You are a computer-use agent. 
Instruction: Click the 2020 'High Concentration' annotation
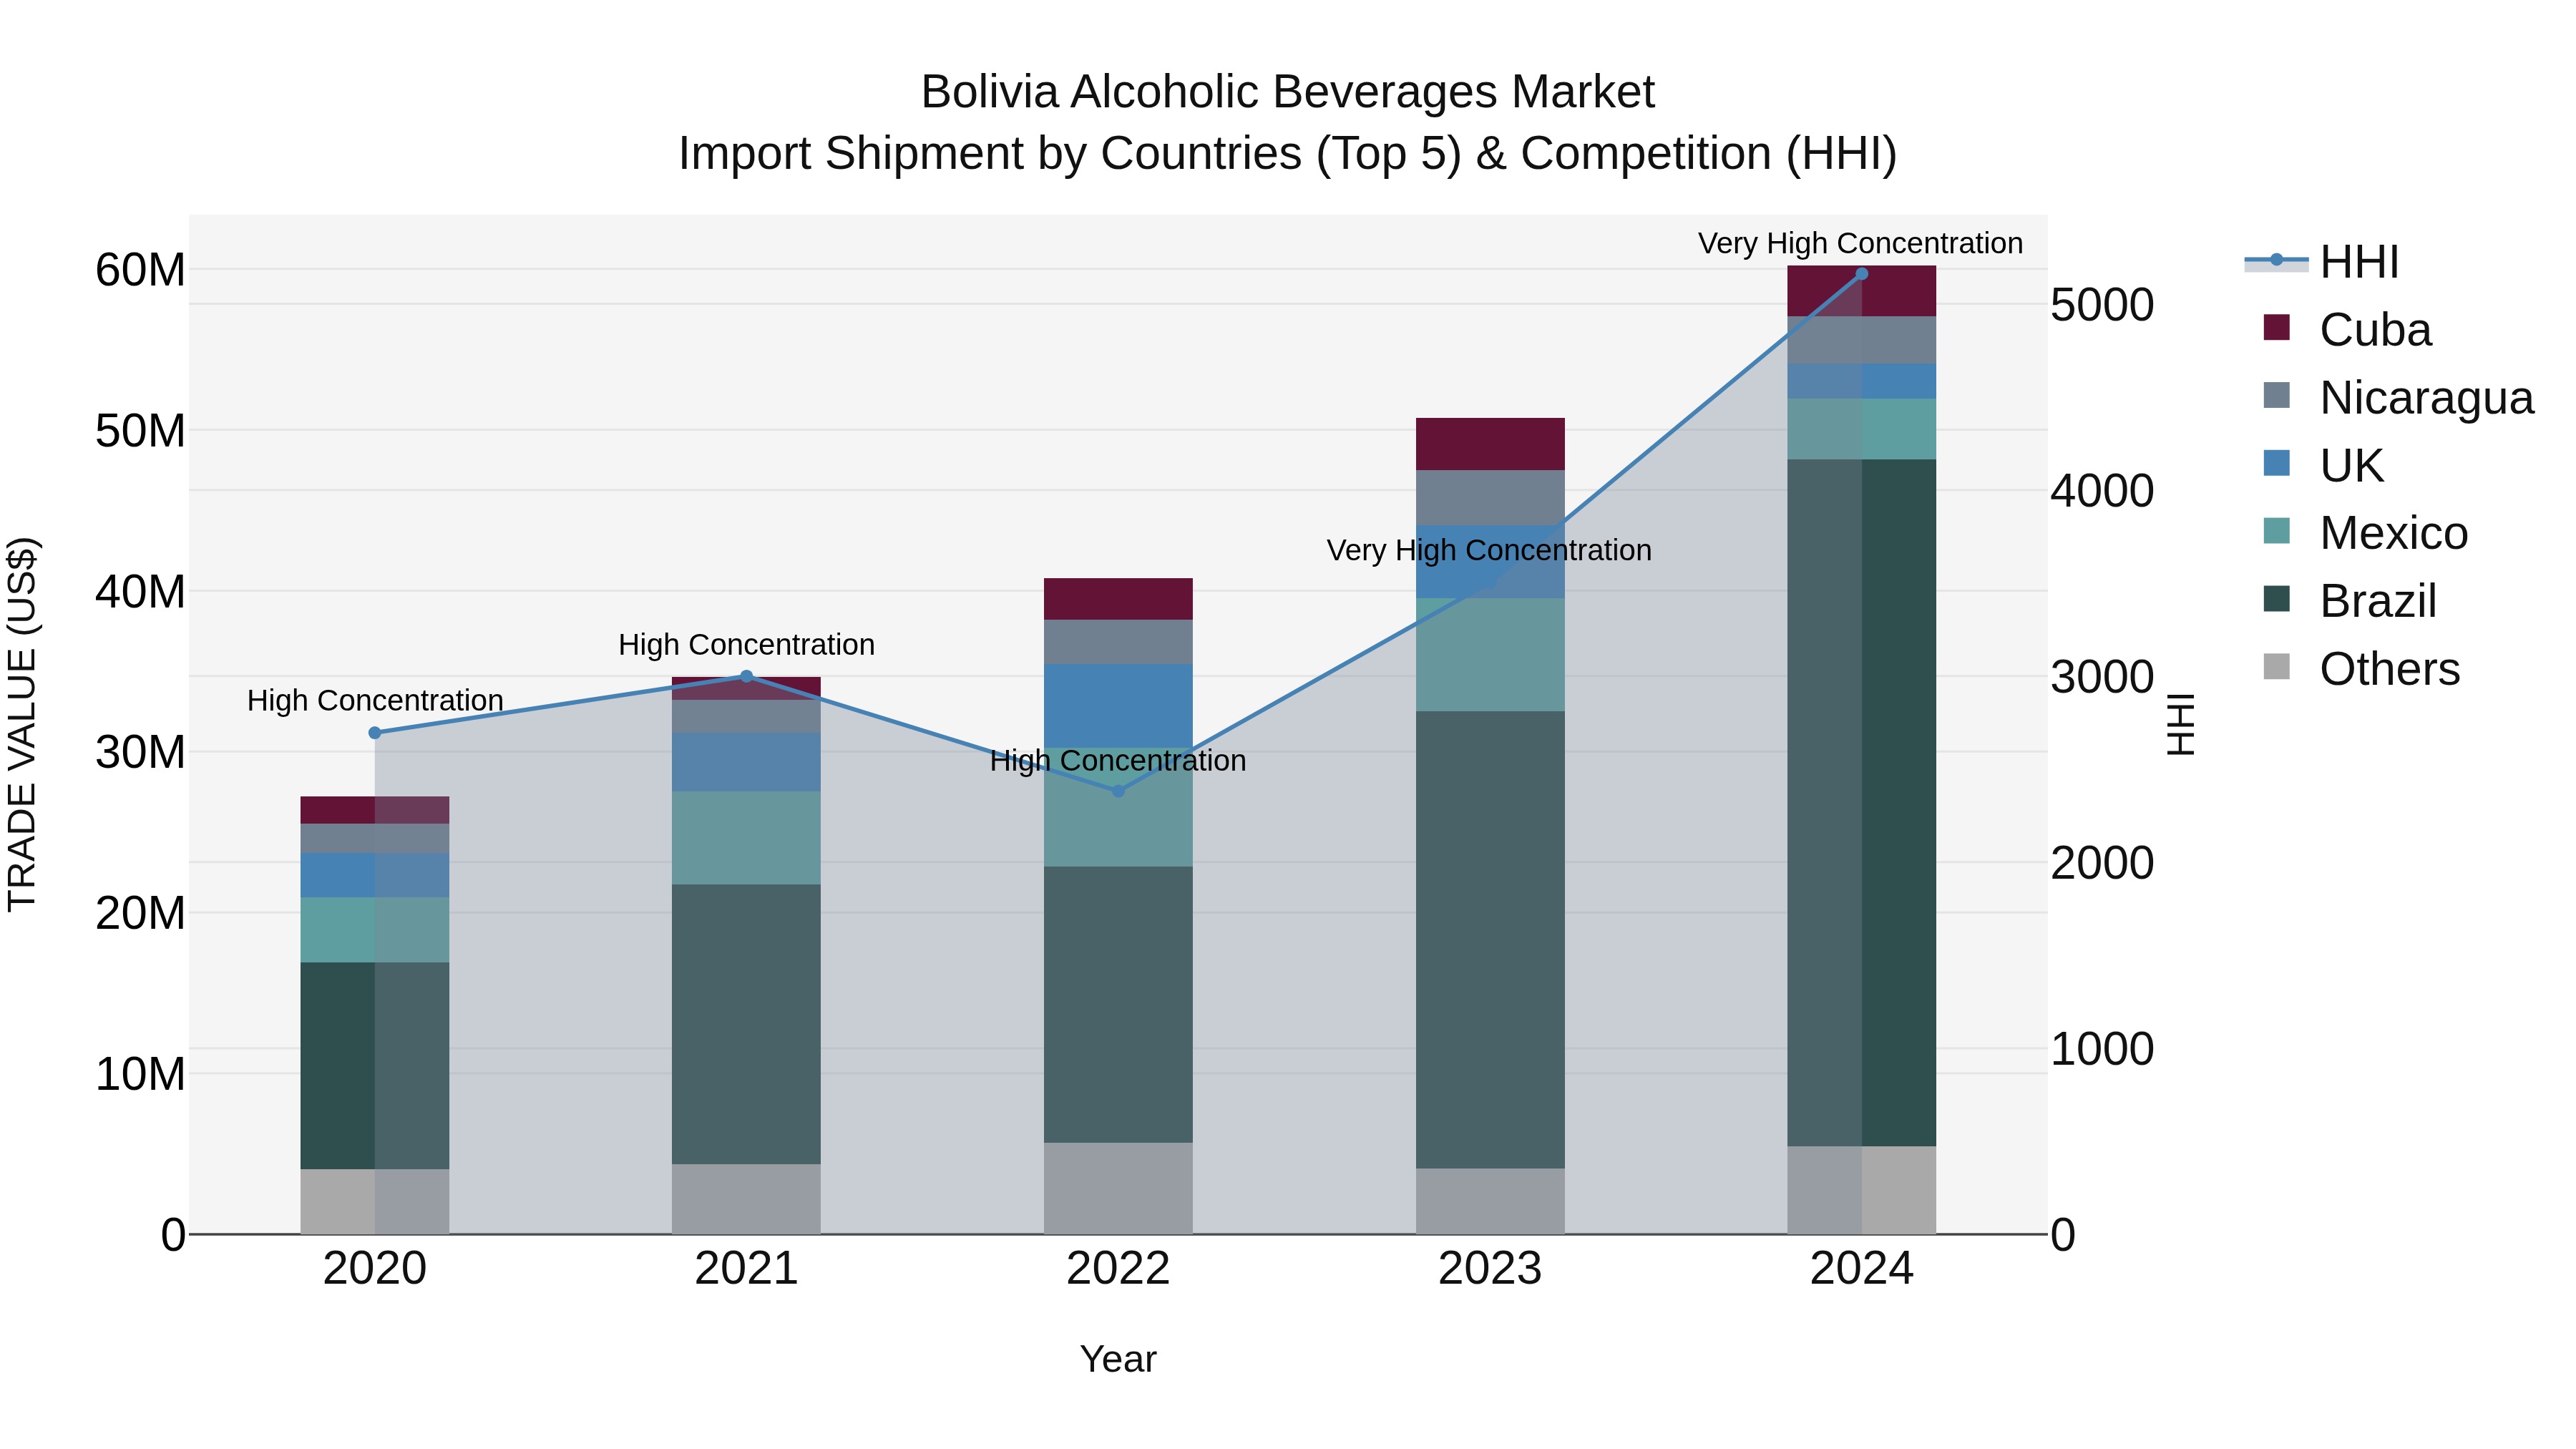(x=375, y=701)
